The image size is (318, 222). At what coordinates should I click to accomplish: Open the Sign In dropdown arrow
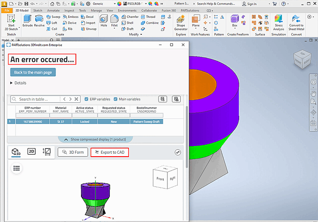point(269,4)
